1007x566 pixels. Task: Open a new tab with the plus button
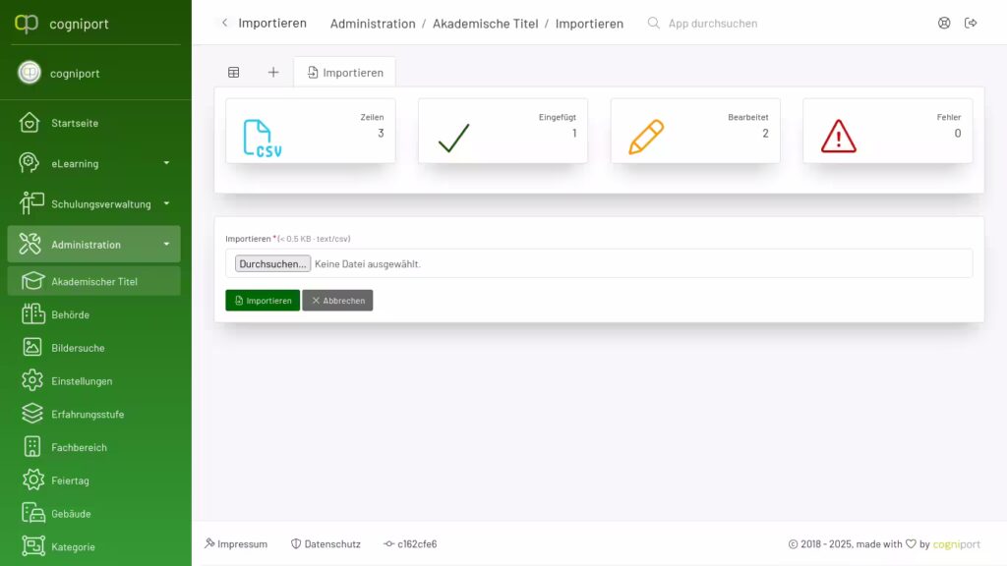pyautogui.click(x=273, y=71)
